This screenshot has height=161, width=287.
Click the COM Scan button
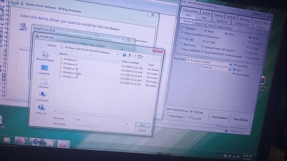172,109
